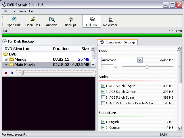Stop preview playback with the red square
184x138 pixels.
click(x=6, y=73)
